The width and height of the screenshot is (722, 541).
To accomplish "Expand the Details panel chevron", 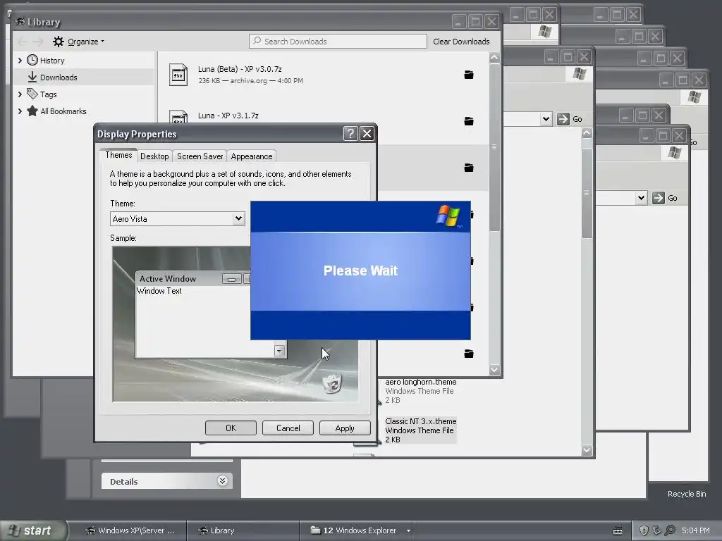I will pos(222,480).
